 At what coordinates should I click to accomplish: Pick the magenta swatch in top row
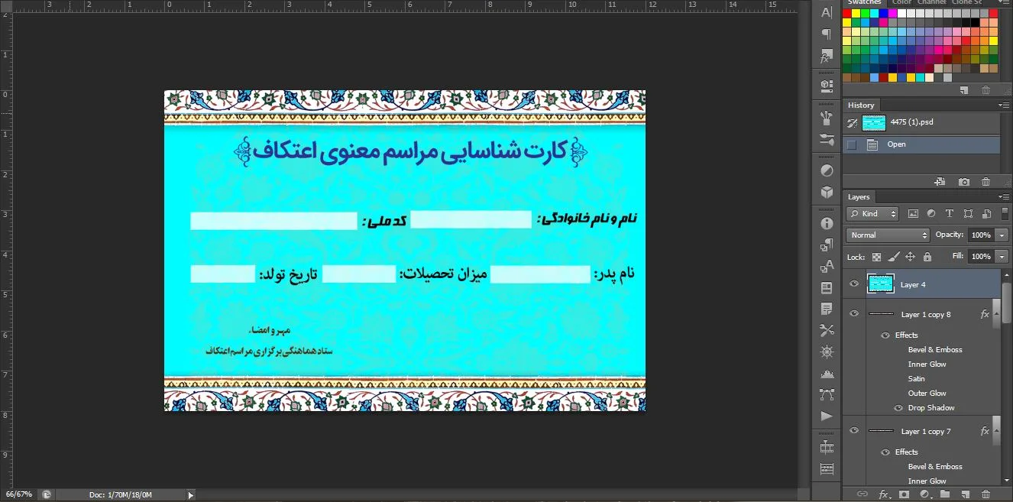(893, 13)
